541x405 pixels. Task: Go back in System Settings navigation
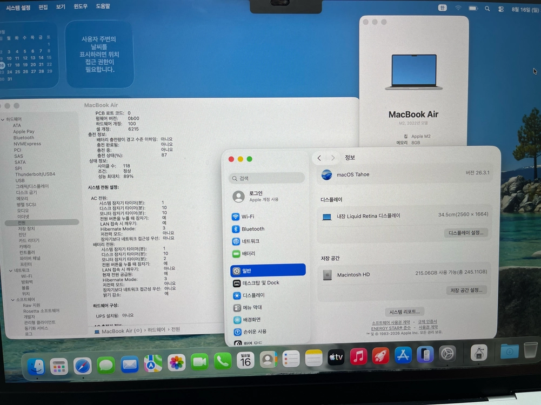tap(319, 158)
